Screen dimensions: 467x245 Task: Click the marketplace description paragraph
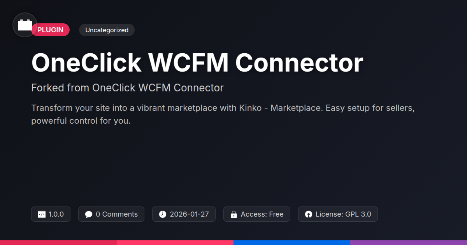pos(223,114)
